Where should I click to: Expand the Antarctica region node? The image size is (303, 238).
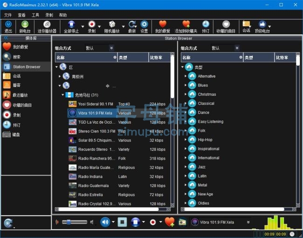(60, 77)
